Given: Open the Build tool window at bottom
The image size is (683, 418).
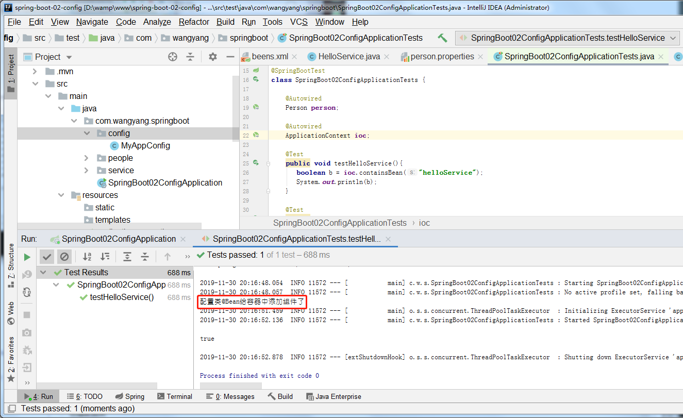Looking at the screenshot, I should 280,396.
